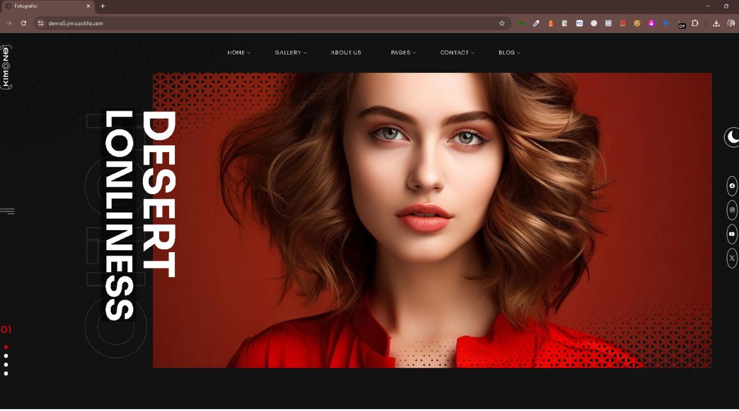Open the Contact menu item
Screen dimensions: 739x411
[x=457, y=53]
